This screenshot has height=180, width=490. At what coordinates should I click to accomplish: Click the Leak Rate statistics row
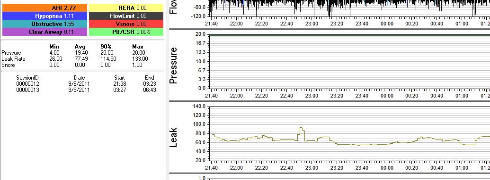pyautogui.click(x=75, y=59)
